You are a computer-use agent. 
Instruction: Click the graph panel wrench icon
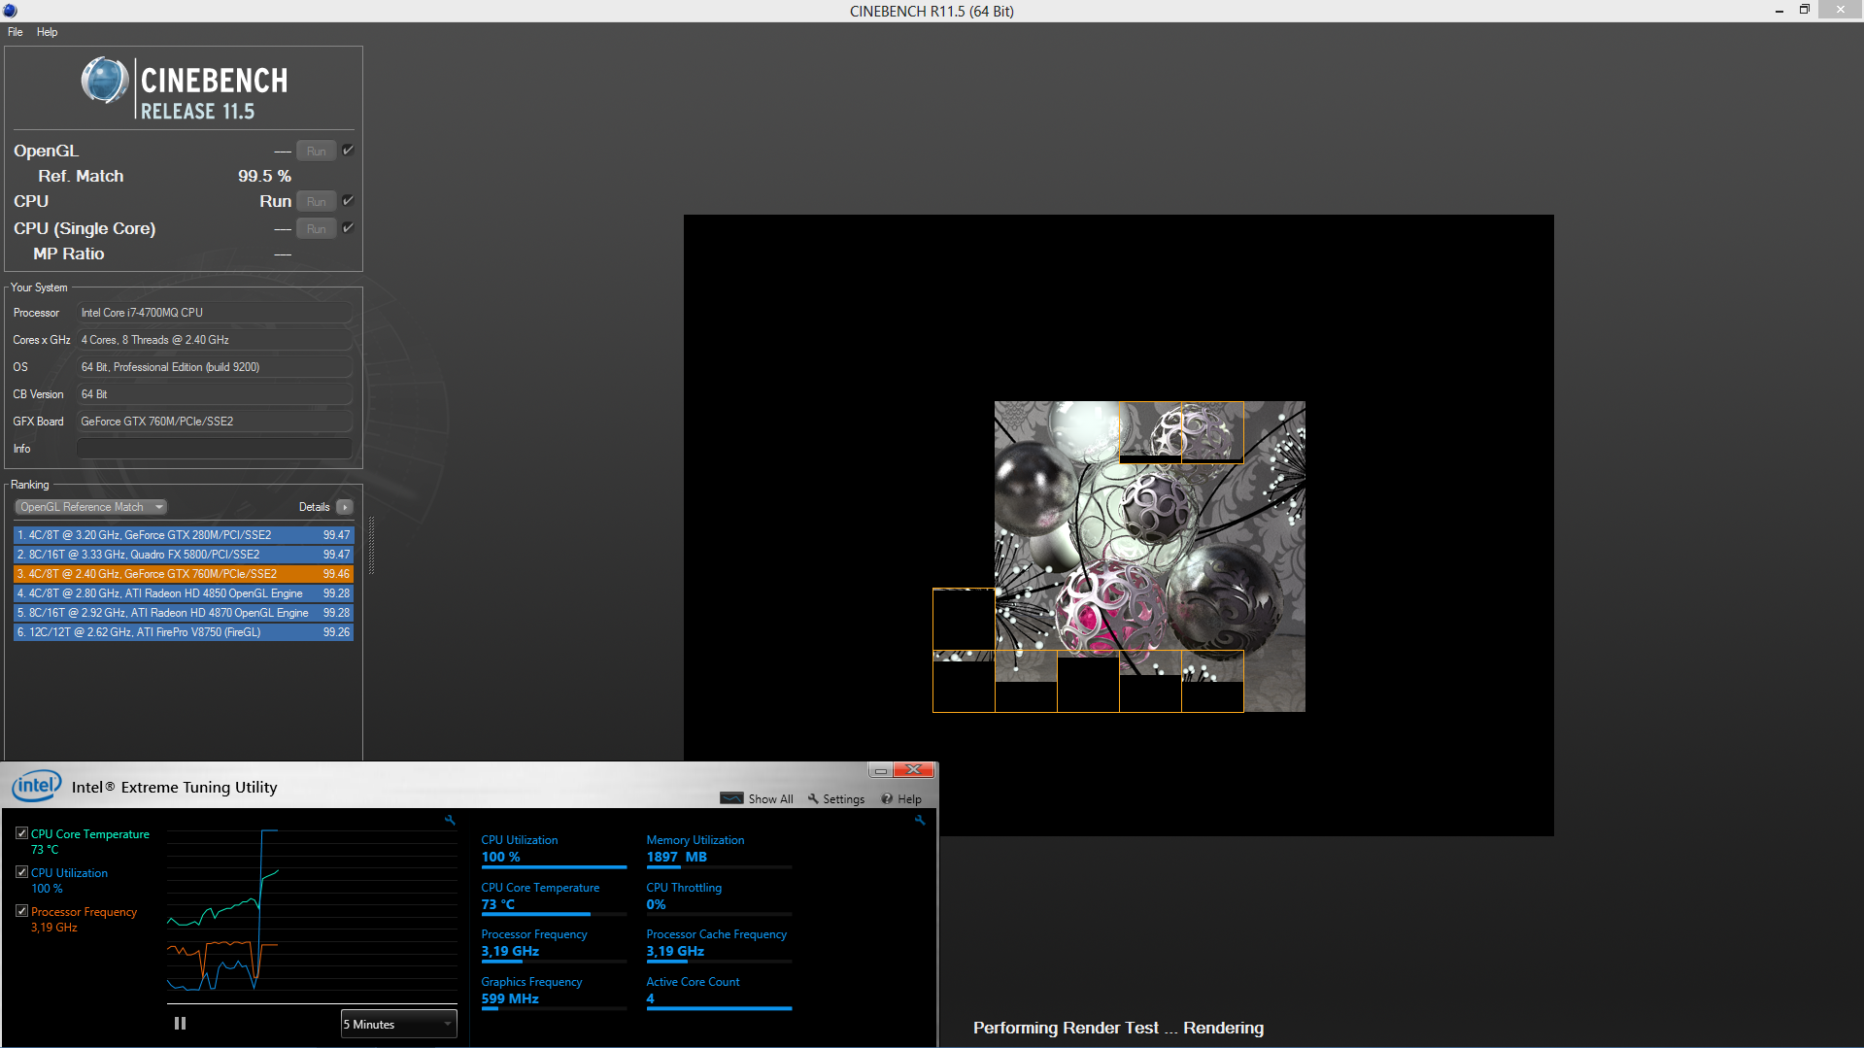click(x=450, y=821)
